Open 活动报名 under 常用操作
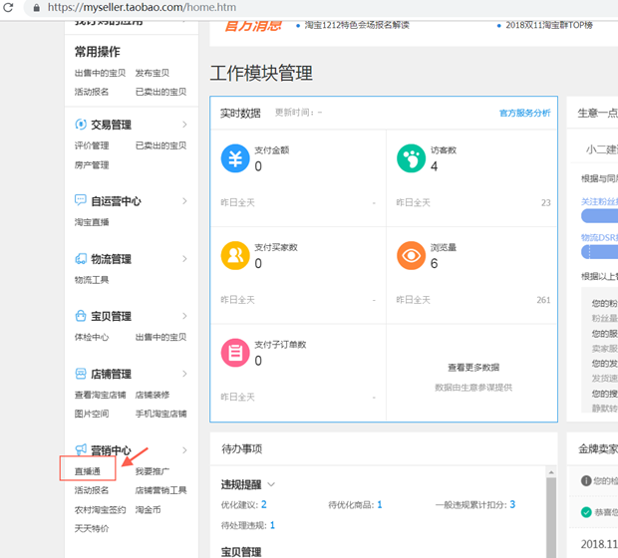 92,92
